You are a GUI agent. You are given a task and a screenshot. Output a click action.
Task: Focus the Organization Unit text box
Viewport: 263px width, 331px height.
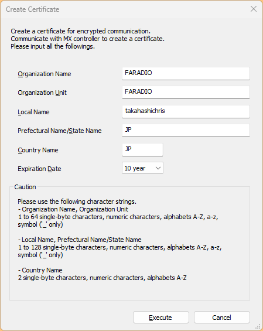186,92
